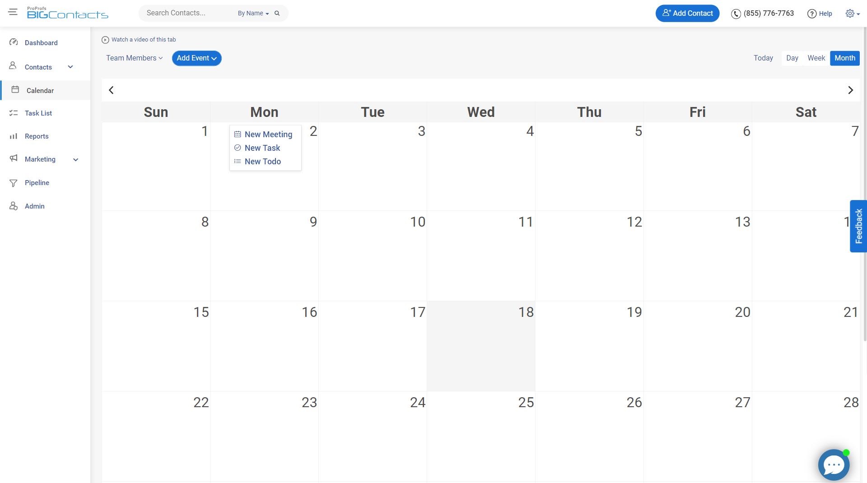Jump to Today in calendar
This screenshot has height=483, width=867.
(x=763, y=58)
